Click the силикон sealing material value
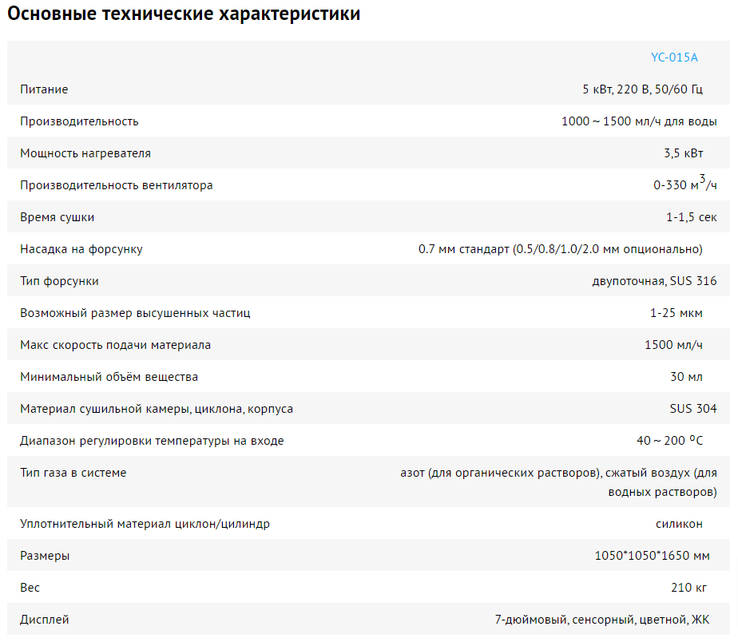 click(x=679, y=524)
